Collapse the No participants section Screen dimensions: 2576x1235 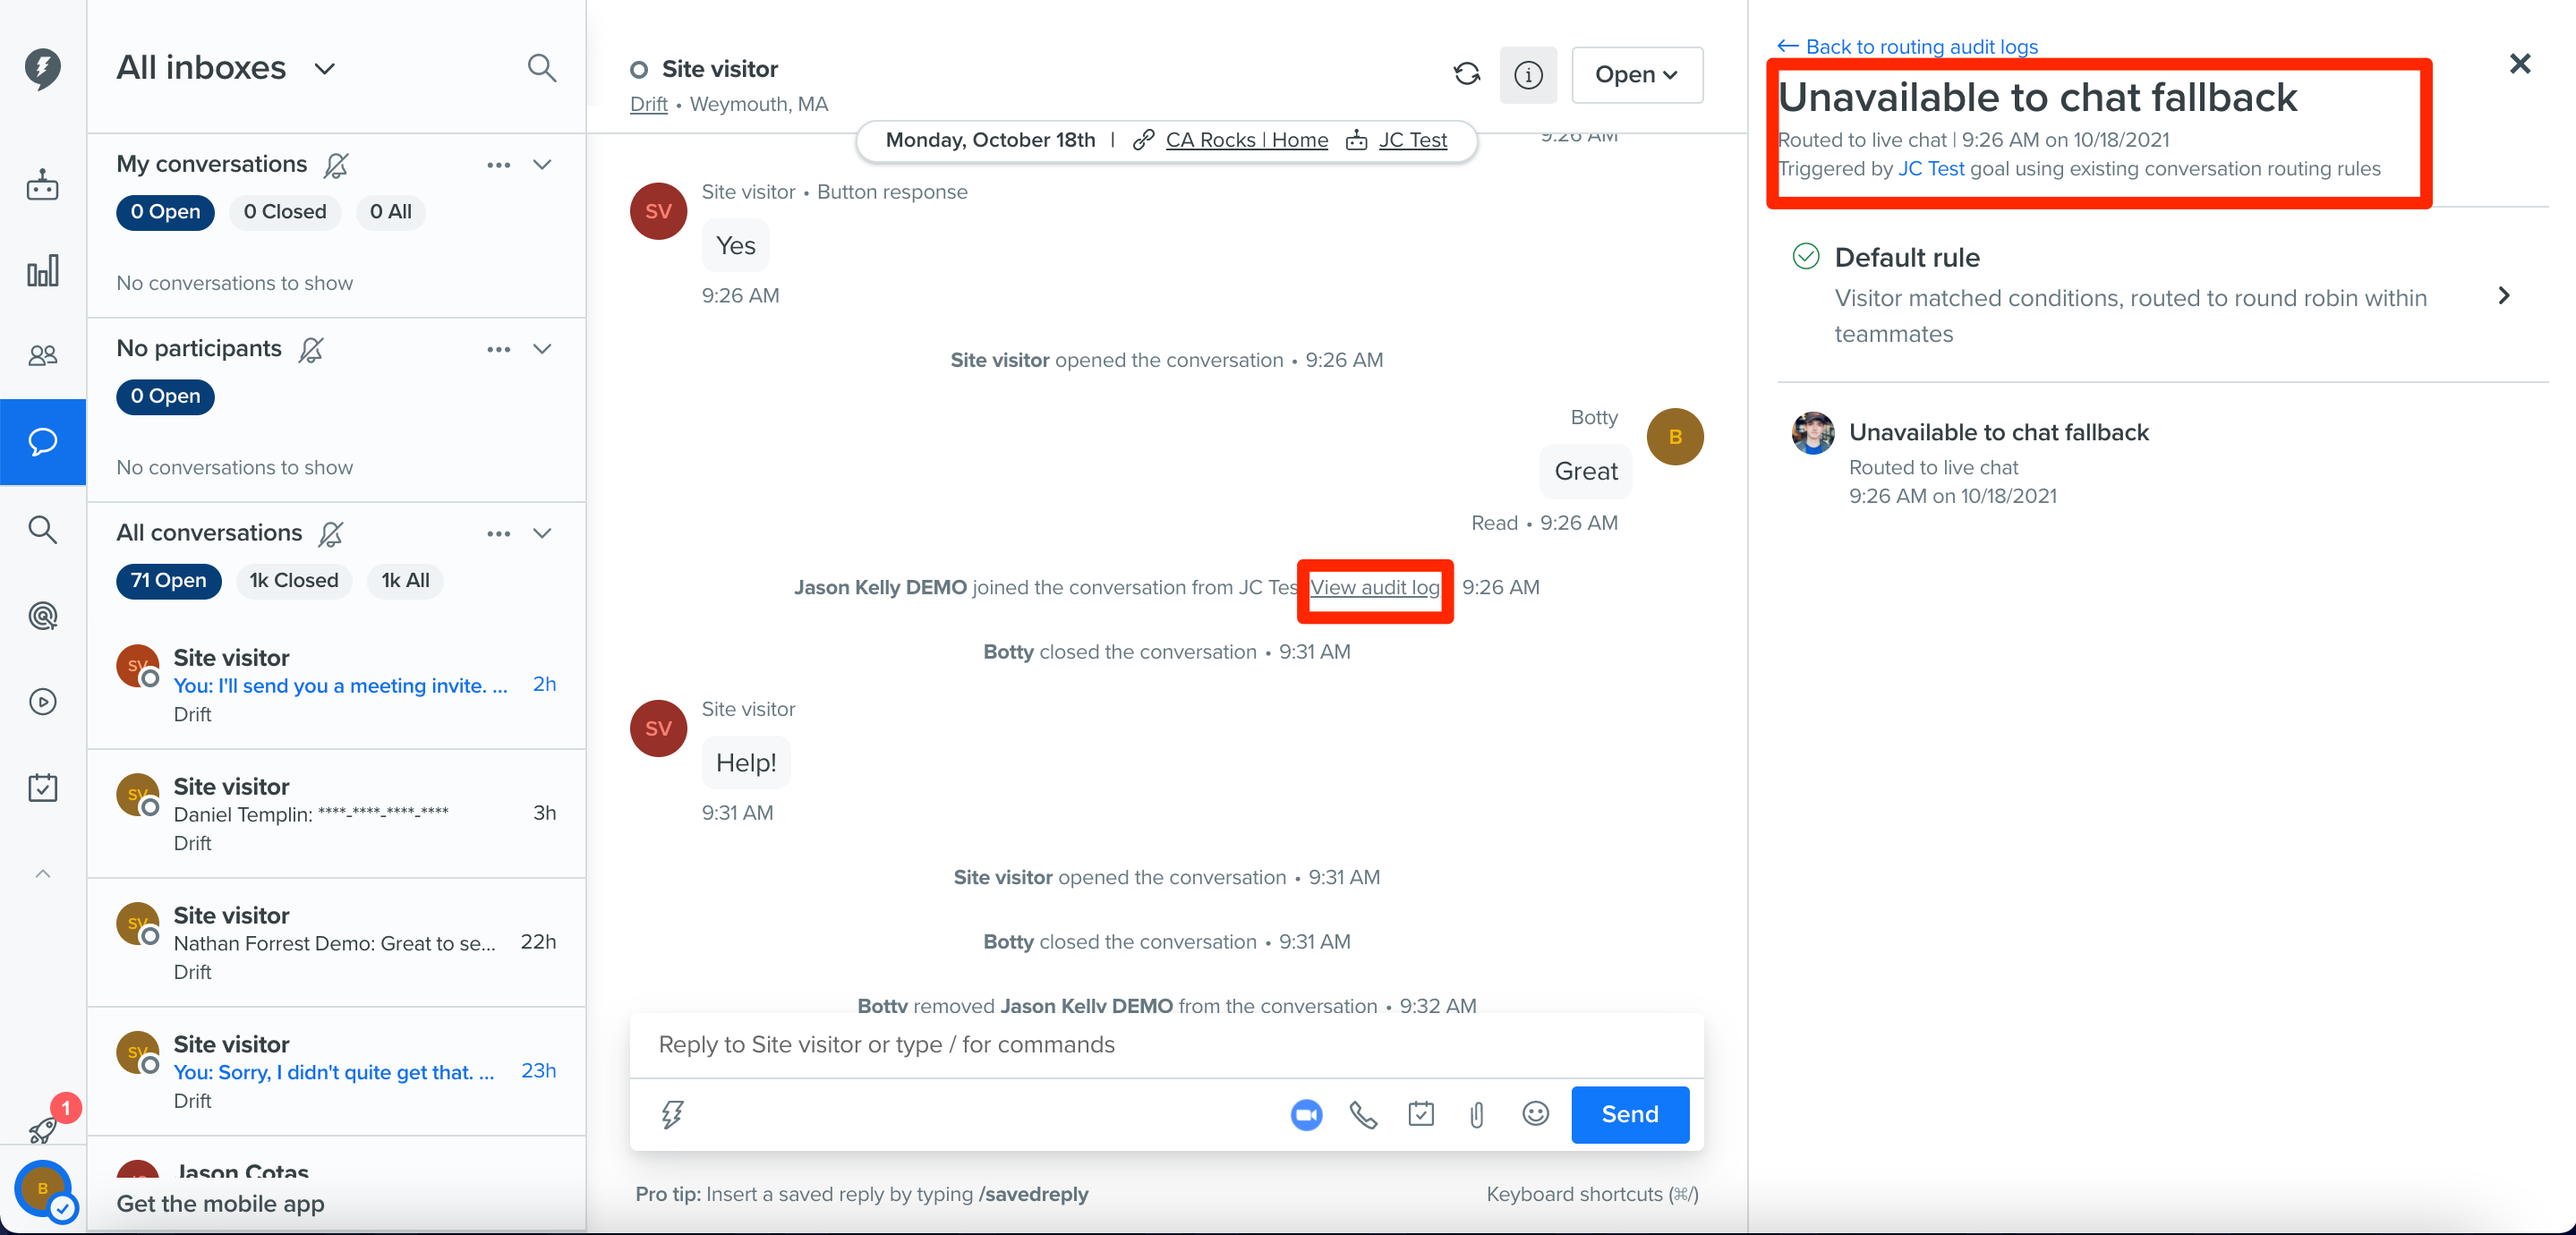(x=542, y=348)
